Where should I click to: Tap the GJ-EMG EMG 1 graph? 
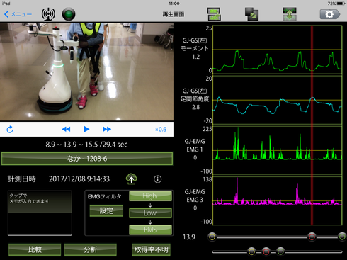(x=278, y=150)
